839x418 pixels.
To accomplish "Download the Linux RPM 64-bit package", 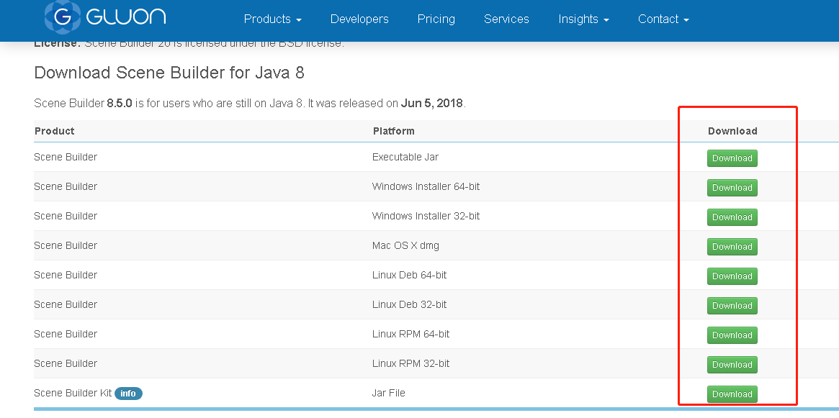I will tap(732, 335).
